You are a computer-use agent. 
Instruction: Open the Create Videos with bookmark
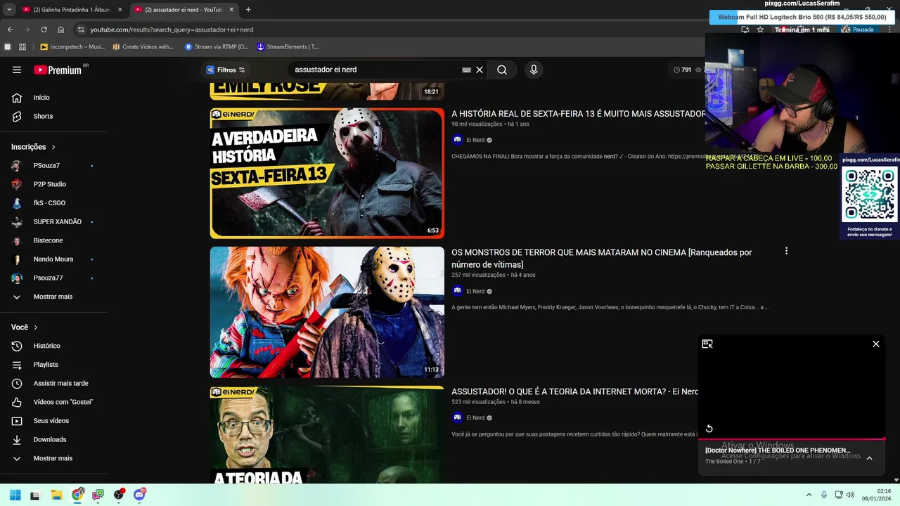143,47
